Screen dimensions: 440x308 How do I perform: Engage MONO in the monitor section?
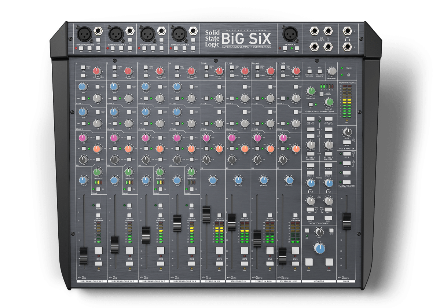(331, 231)
